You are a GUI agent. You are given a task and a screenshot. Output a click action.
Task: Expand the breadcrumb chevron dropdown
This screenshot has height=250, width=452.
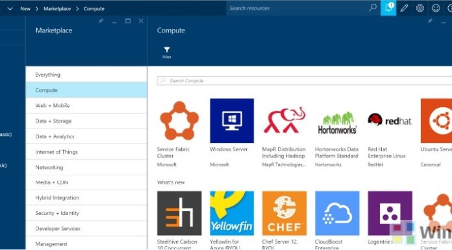click(10, 8)
